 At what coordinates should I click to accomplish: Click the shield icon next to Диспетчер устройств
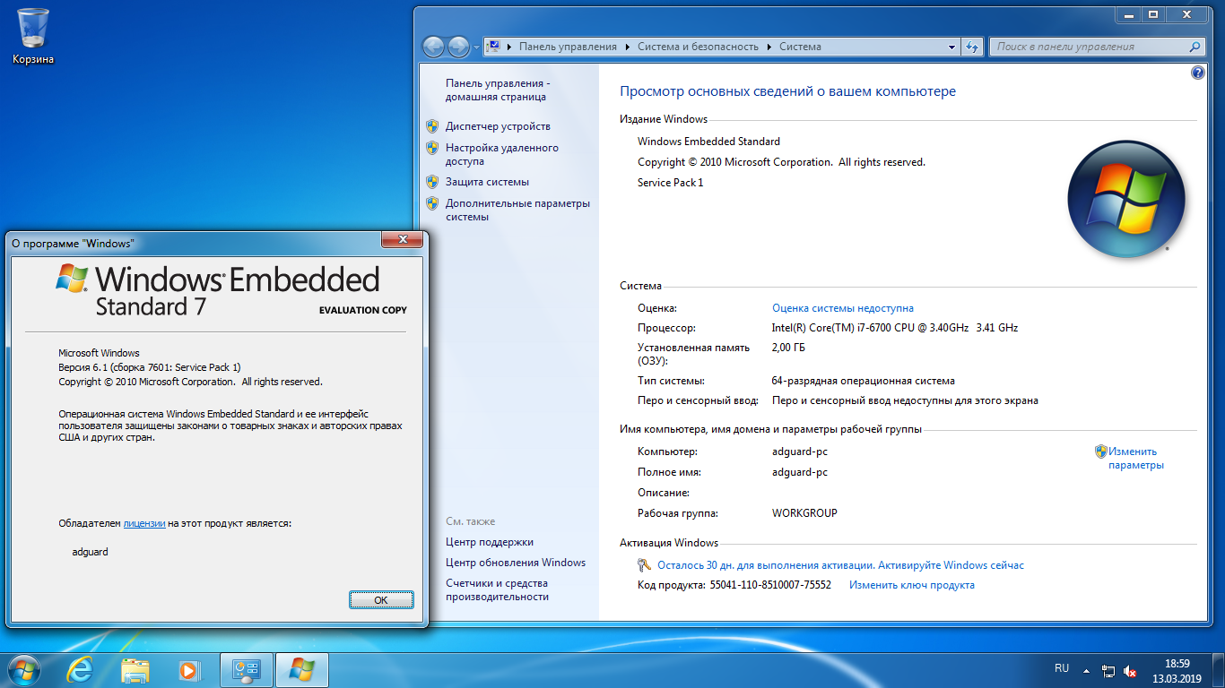point(431,126)
